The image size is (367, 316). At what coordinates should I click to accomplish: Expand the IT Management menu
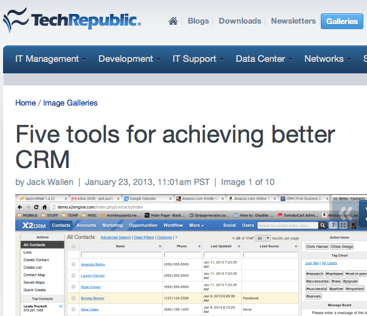click(50, 59)
